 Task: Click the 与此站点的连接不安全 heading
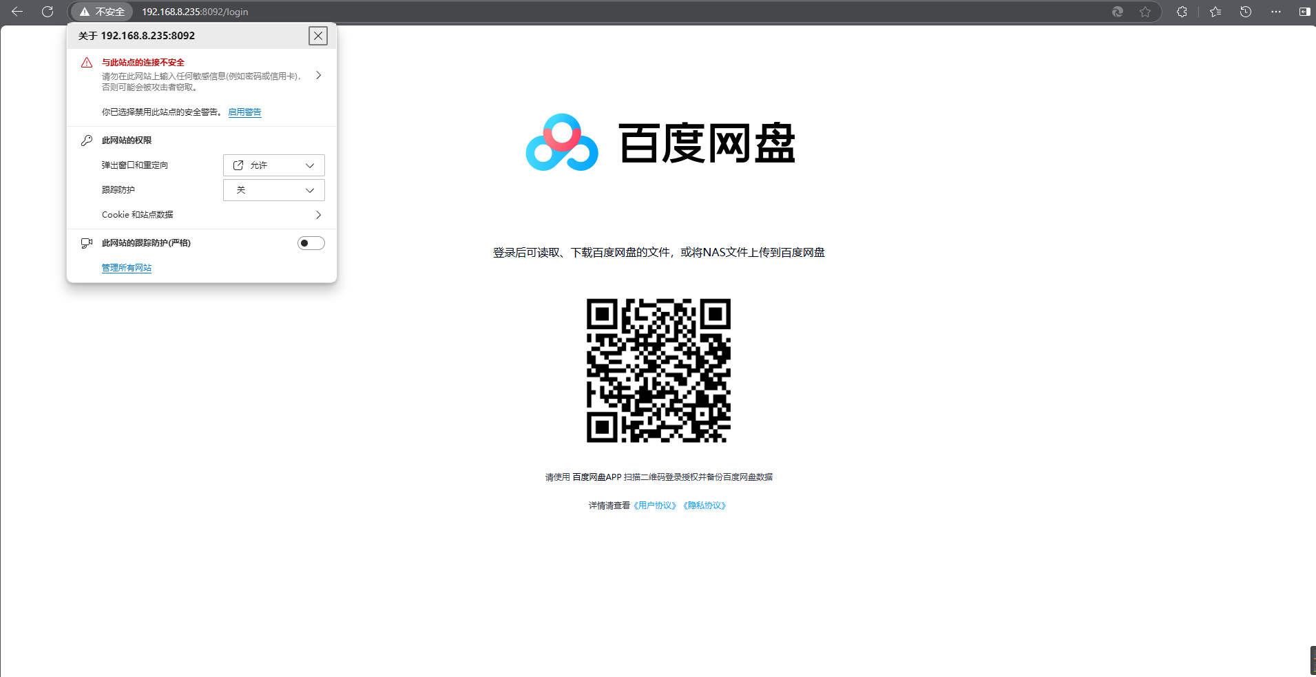pyautogui.click(x=143, y=63)
